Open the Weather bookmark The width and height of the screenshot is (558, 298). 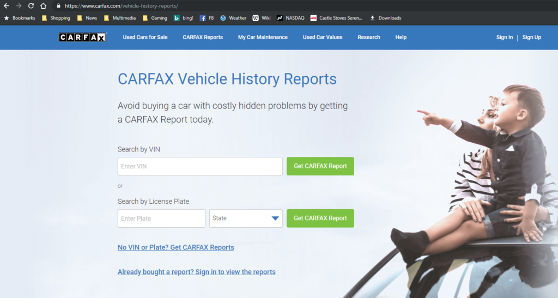233,18
